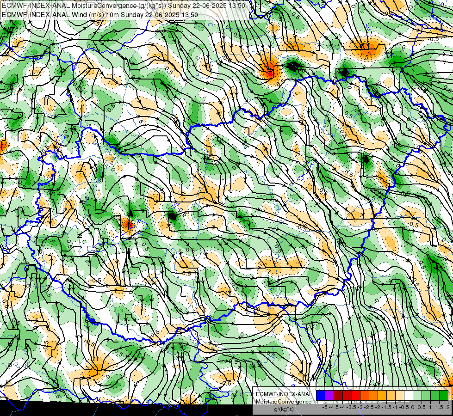Click the -1 legend tick label
The width and height of the screenshot is (453, 416).
point(395,407)
